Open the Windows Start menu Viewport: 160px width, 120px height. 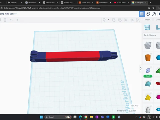[41, 117]
